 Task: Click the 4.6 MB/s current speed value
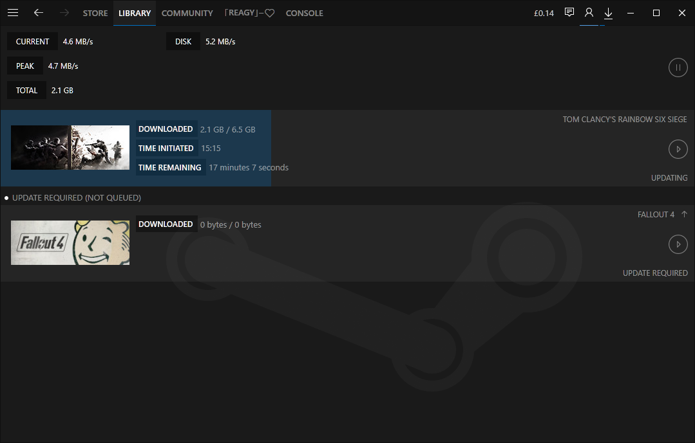78,42
